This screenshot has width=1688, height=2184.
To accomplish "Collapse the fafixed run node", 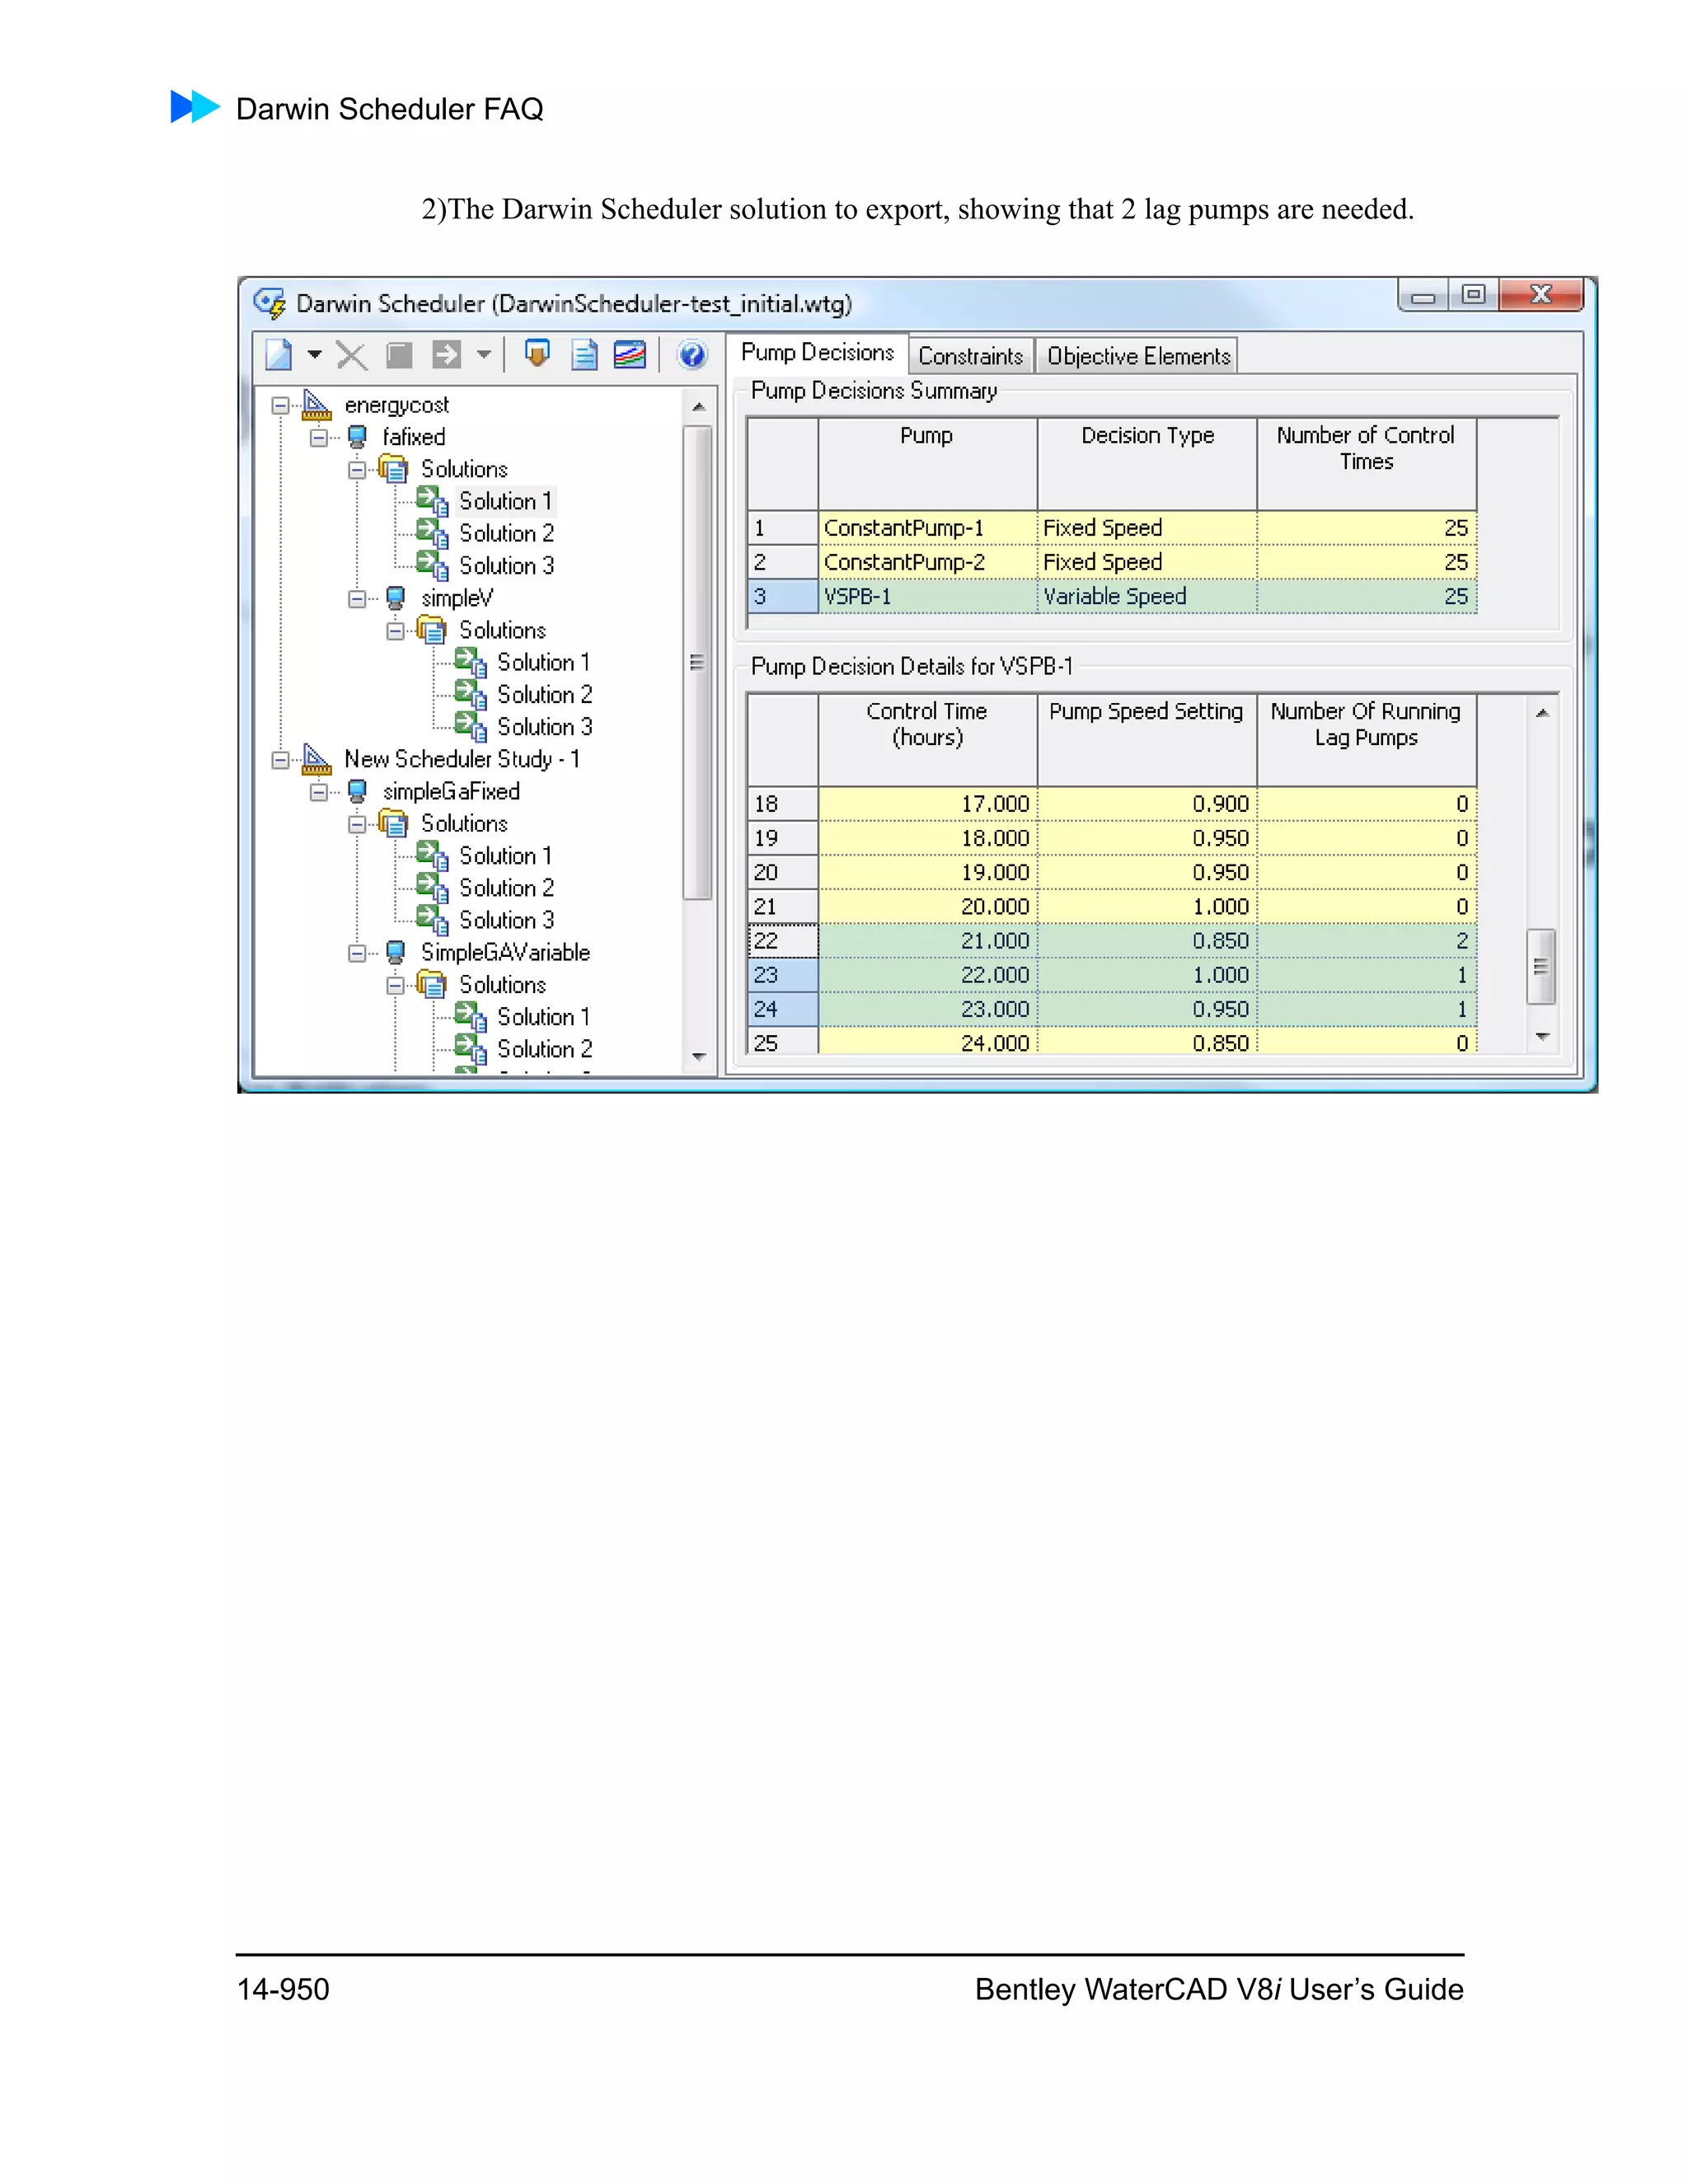I will (318, 438).
